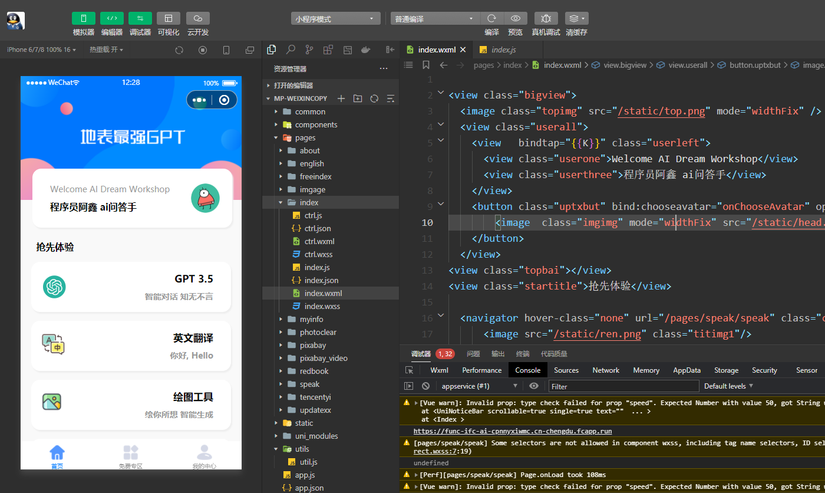Viewport: 825px width, 493px height.
Task: Navigate back arrow in editor breadcrumb
Action: [444, 65]
